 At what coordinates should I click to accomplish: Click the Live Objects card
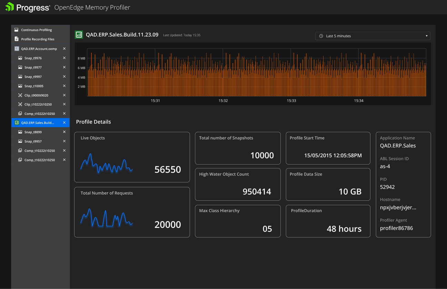132,157
